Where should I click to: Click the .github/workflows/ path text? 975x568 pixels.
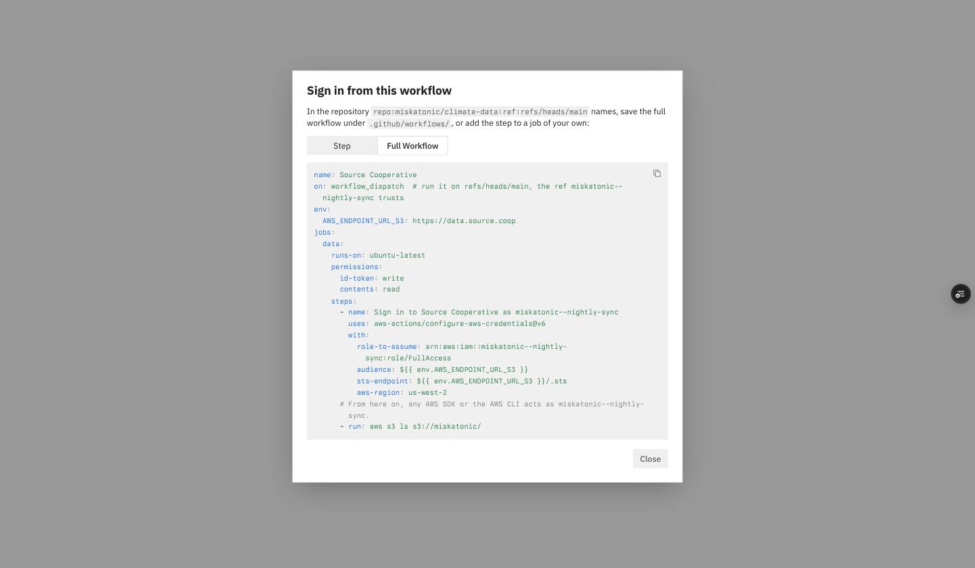pos(410,124)
